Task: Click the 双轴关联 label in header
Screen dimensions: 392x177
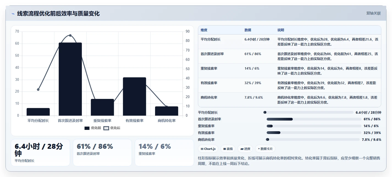Action: [x=374, y=13]
